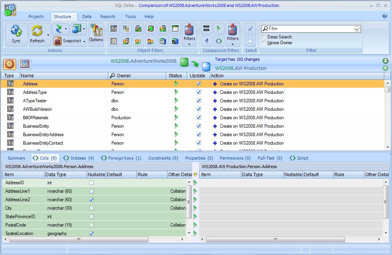Expand the Comparison Filters dropdown
This screenshot has height=255, width=392.
233,45
